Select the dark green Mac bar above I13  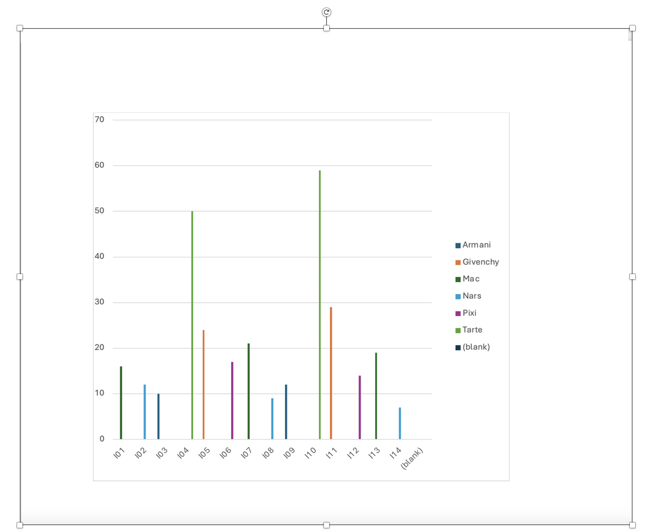click(x=376, y=396)
